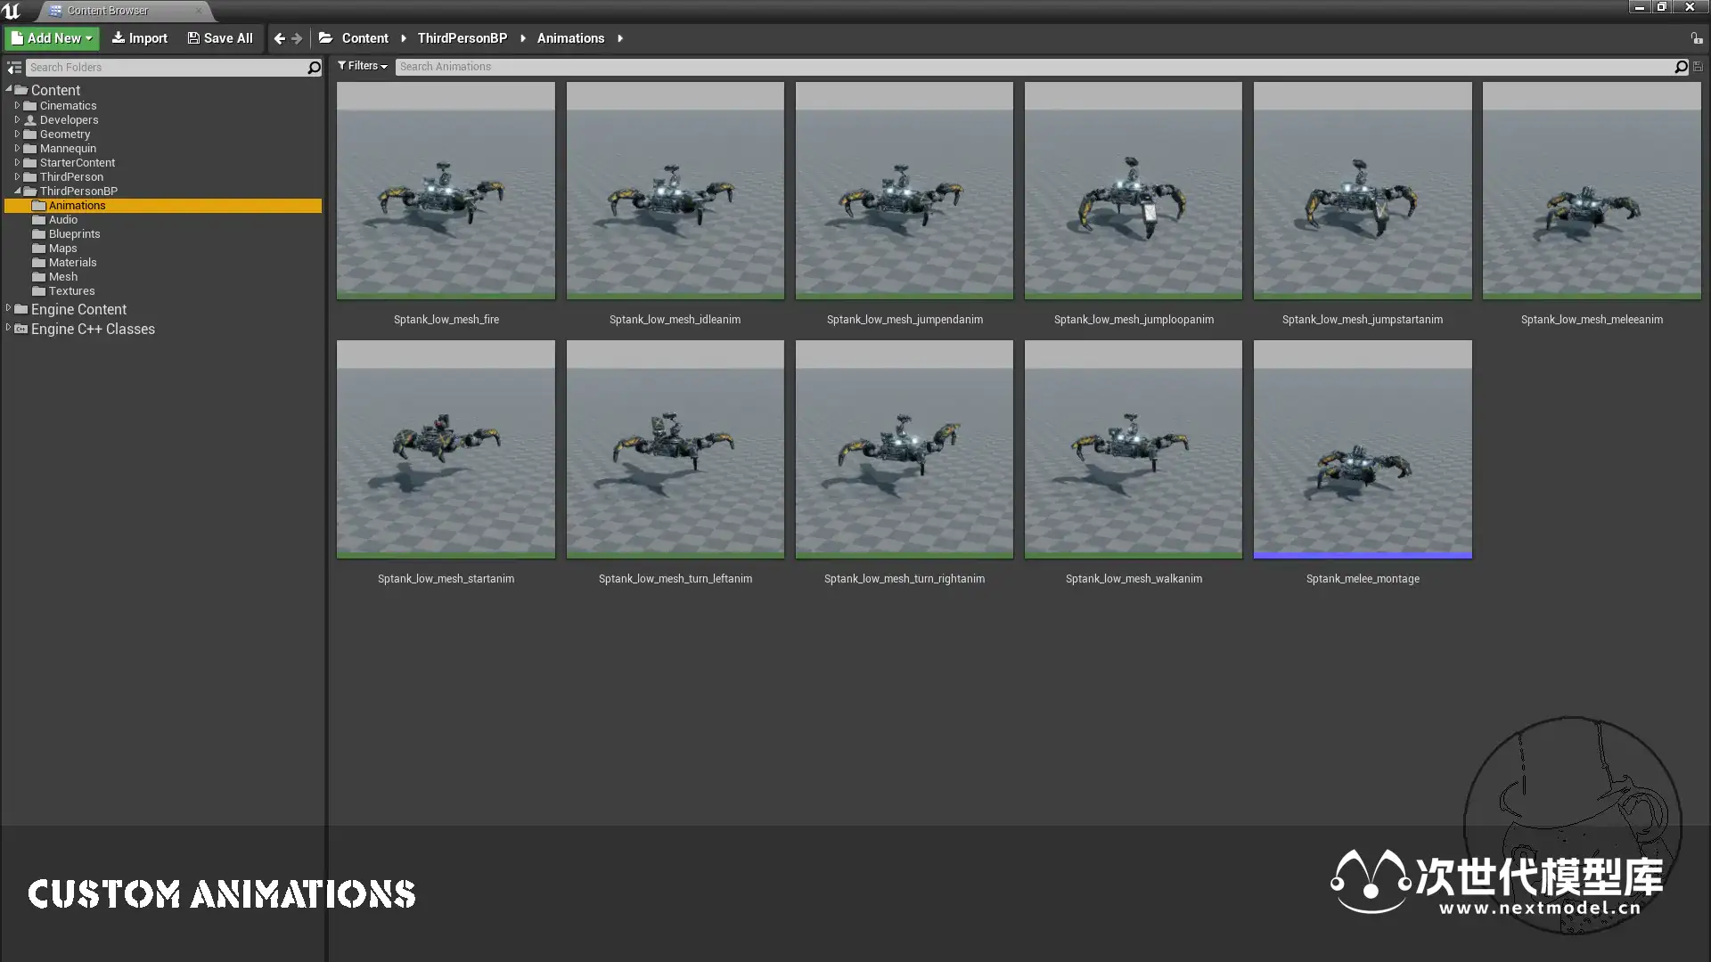Open the Add New dropdown
The image size is (1711, 962).
point(53,38)
